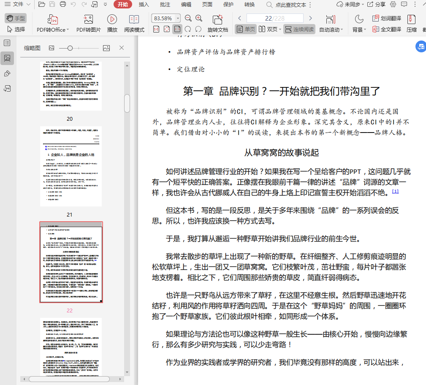The height and width of the screenshot is (385, 426).
Task: Open feedback chat bubble icon
Action: [404, 4]
